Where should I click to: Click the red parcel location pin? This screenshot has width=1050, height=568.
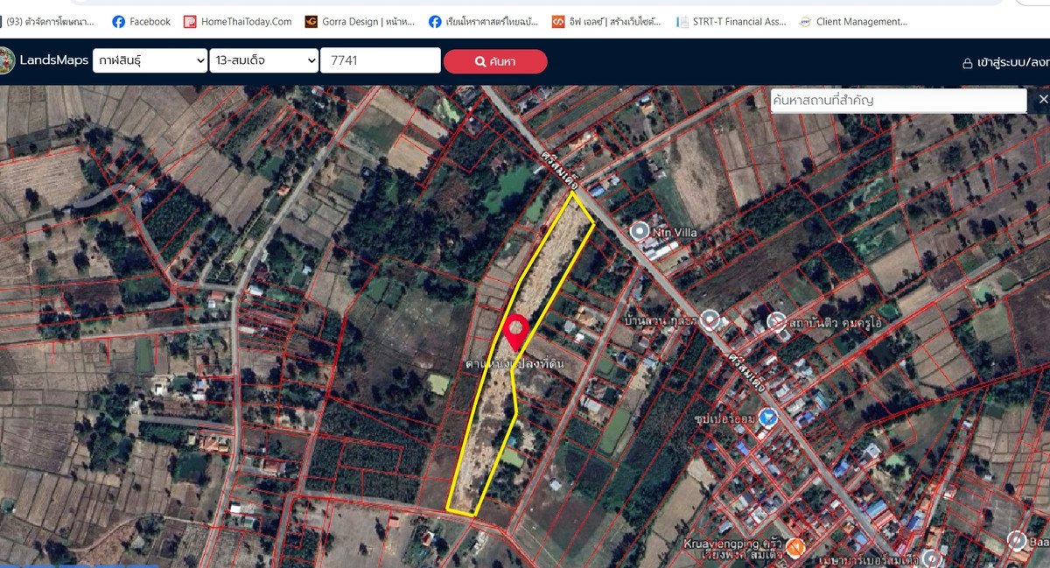click(516, 333)
